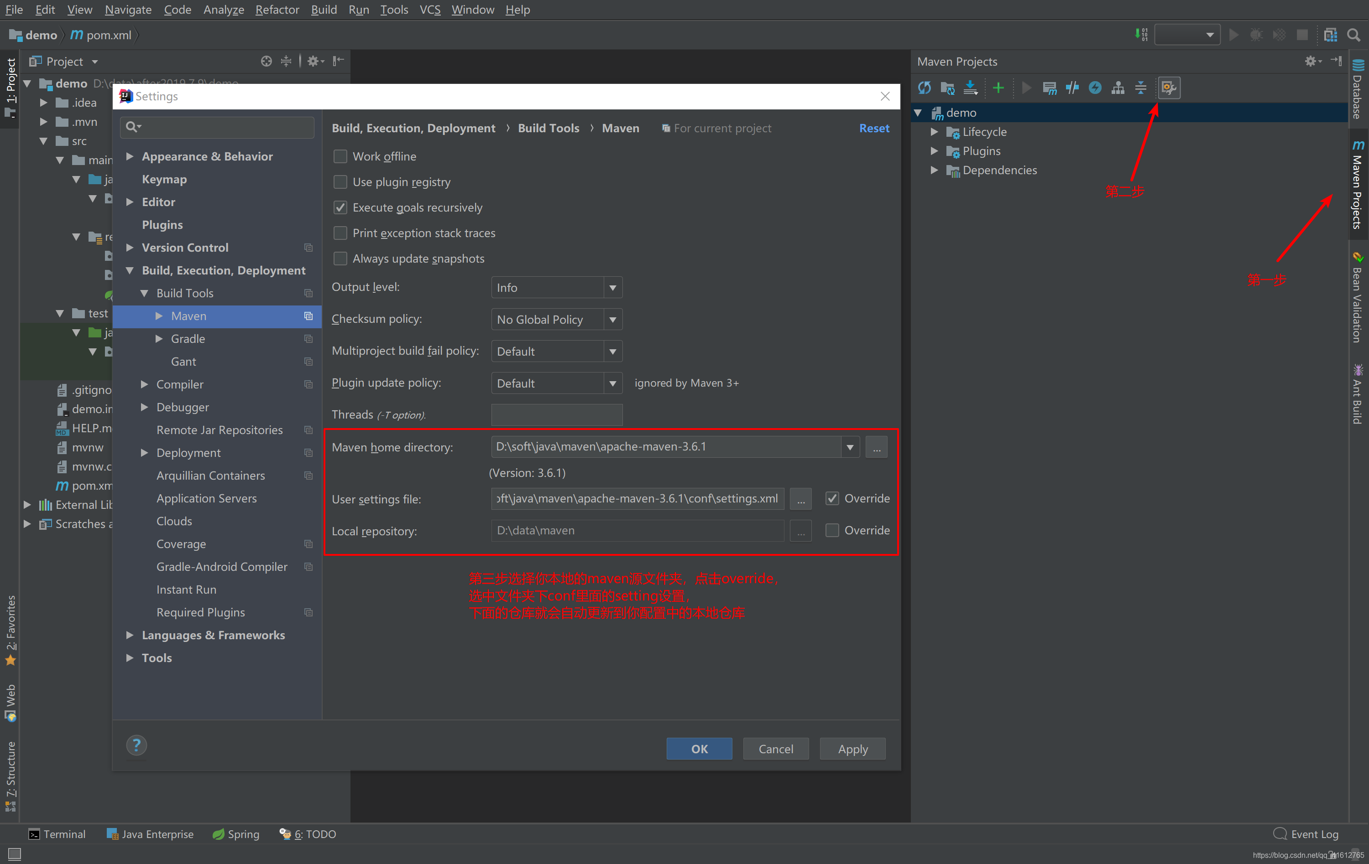The height and width of the screenshot is (864, 1369).
Task: Click the Threads input field
Action: (x=557, y=415)
